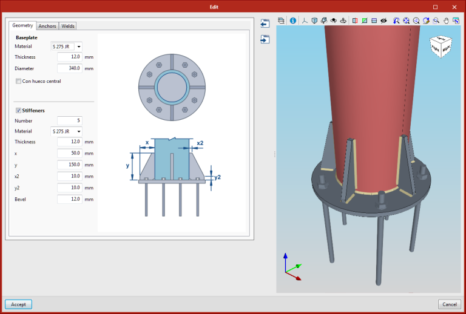The image size is (466, 314).
Task: Click the stiffeners Number input field
Action: (69, 121)
